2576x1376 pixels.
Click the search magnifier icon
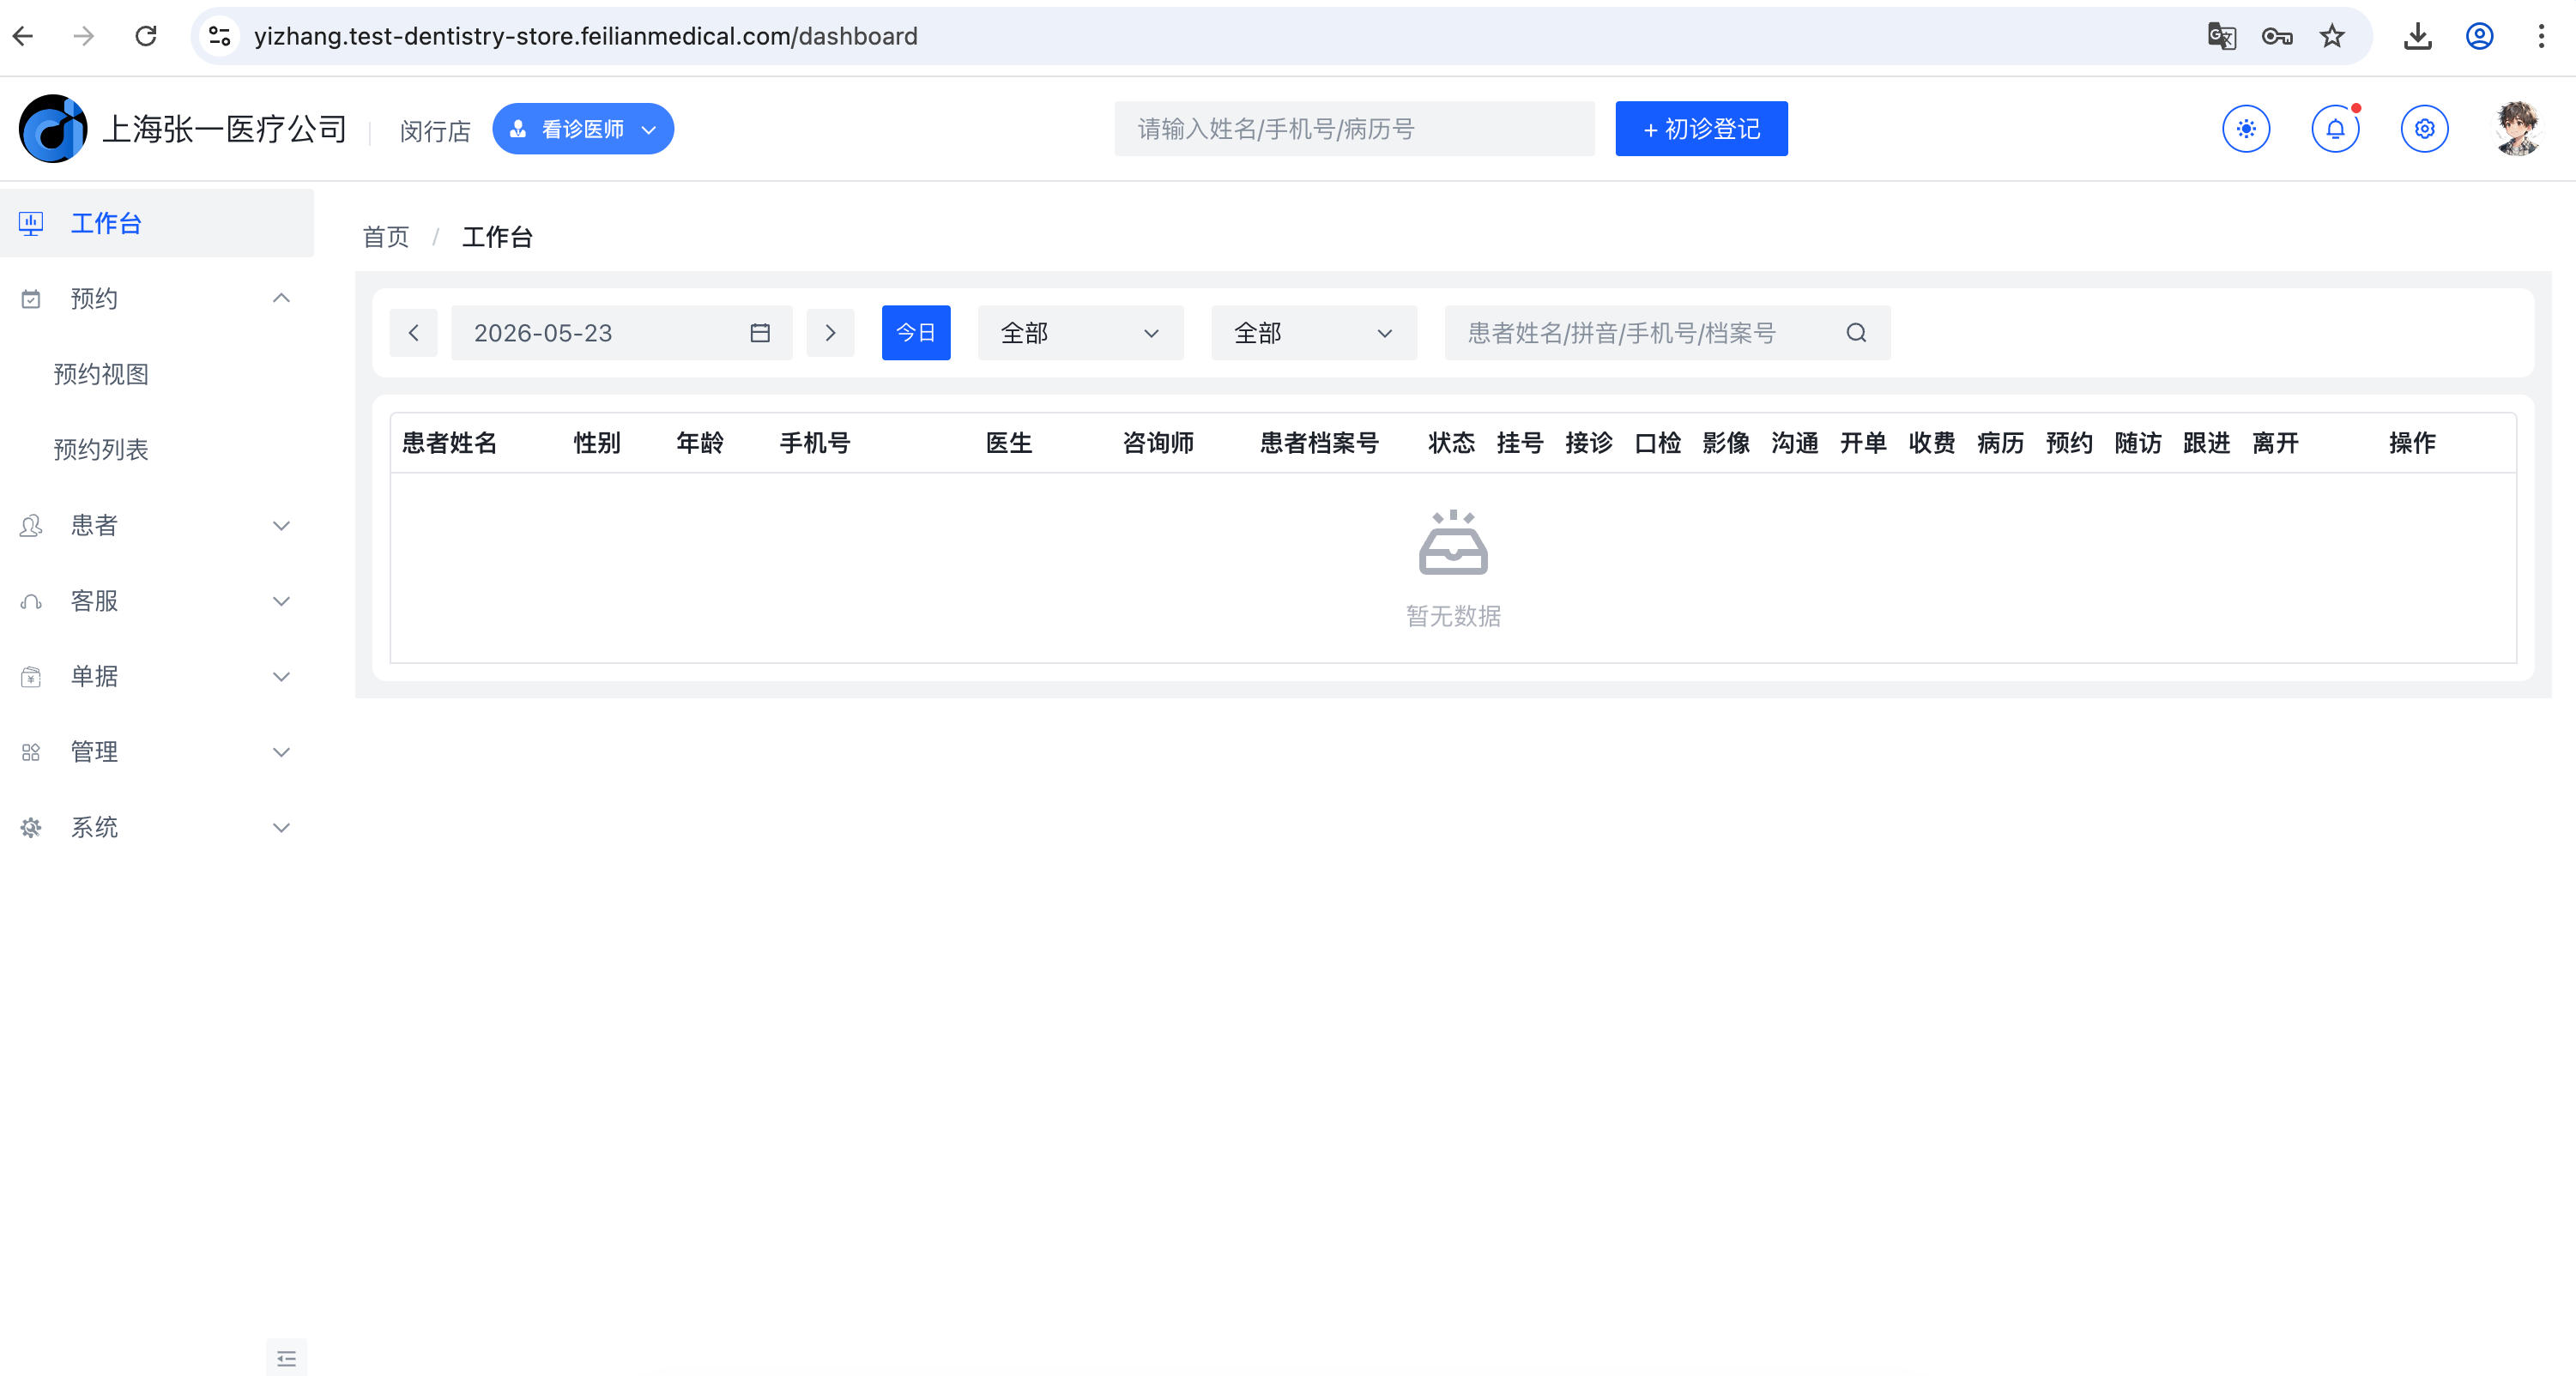(x=1856, y=333)
